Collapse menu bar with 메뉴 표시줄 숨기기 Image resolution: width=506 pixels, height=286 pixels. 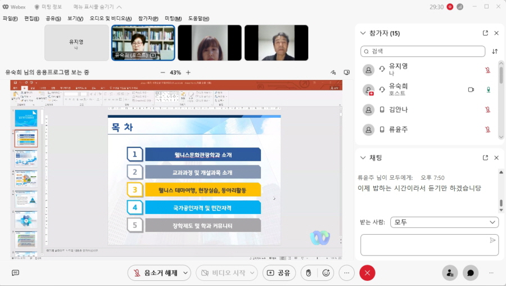(97, 7)
